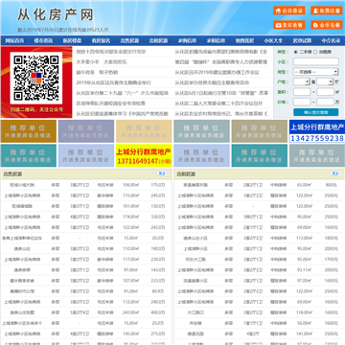The image size is (345, 345).
Task: Focus the minimum 面积 input field
Action: [302, 92]
